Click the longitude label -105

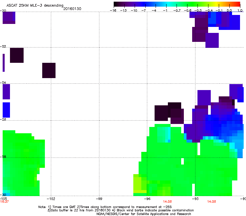pos(3,199)
